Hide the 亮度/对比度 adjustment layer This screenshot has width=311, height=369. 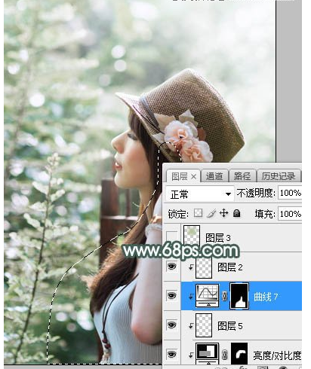(172, 354)
